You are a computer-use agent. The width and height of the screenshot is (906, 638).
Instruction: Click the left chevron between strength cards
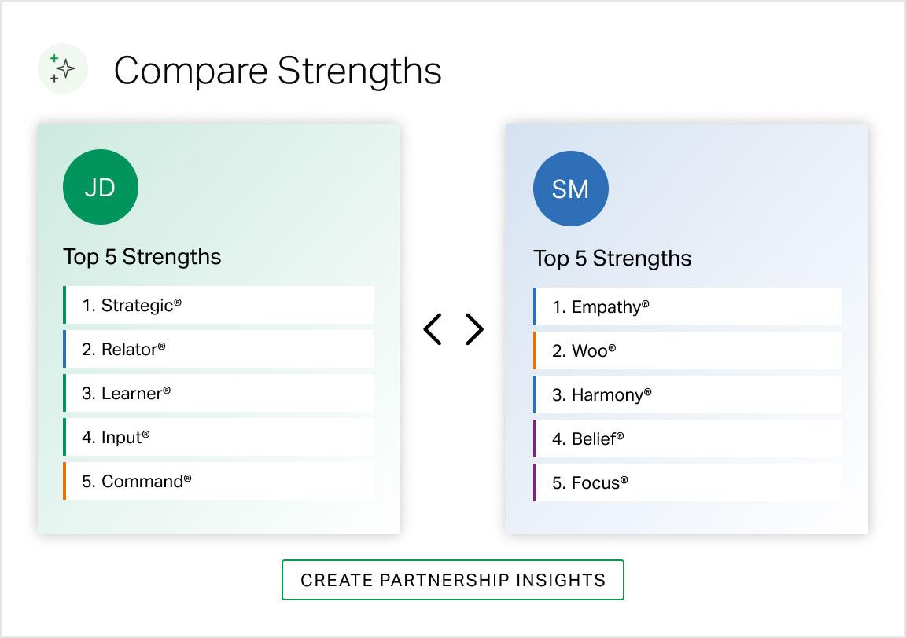pyautogui.click(x=433, y=329)
